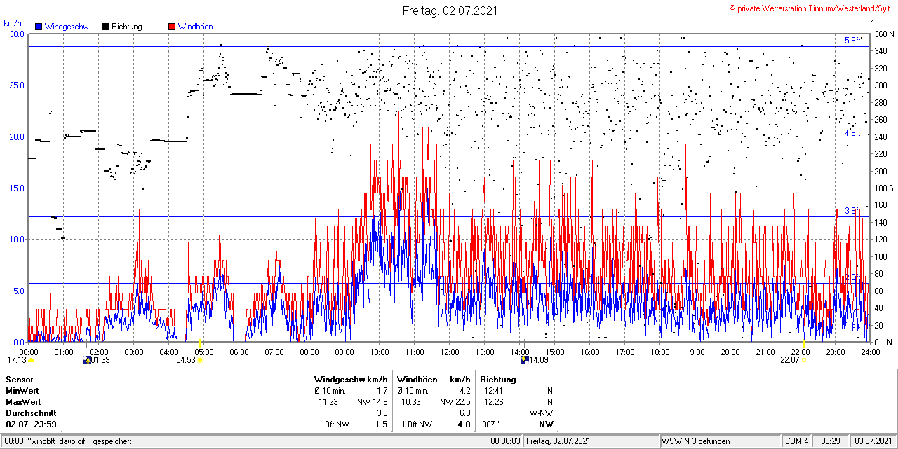Click the 307 ° current direction value
Image resolution: width=898 pixels, height=449 pixels.
[x=490, y=424]
